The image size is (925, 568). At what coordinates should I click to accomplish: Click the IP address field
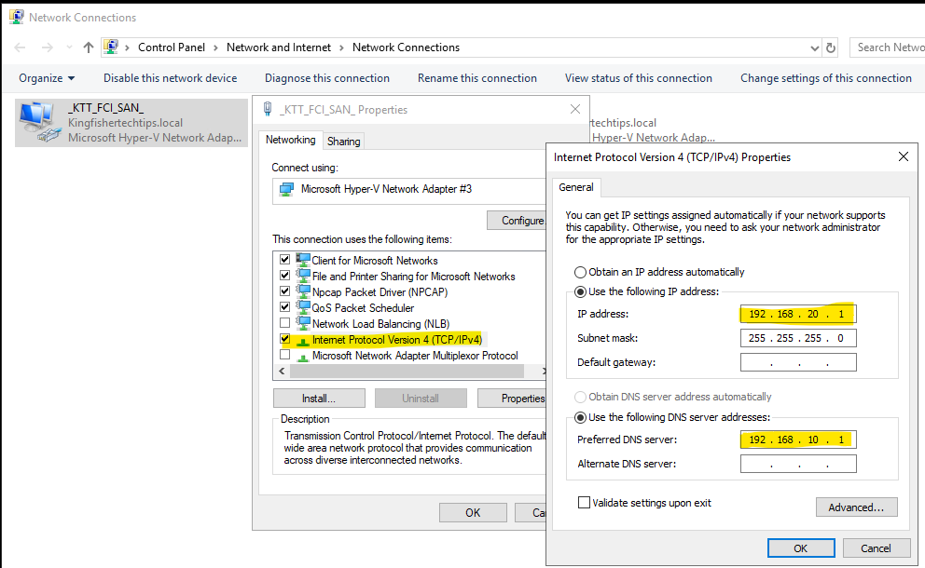798,314
